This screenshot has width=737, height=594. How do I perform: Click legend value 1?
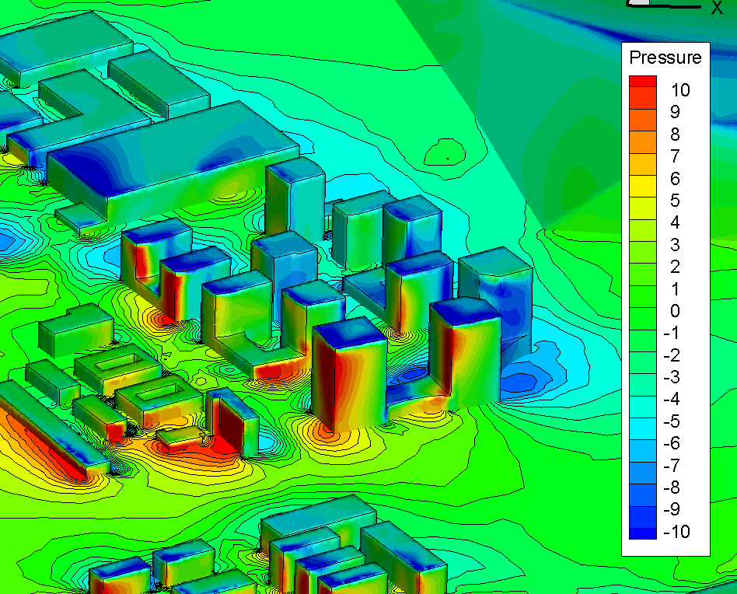[675, 288]
